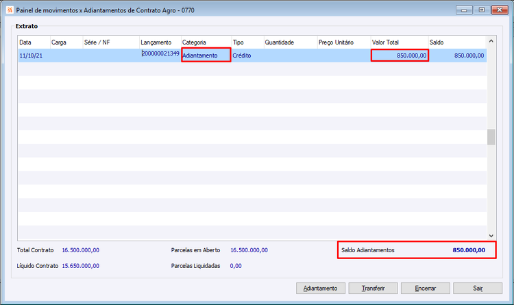Click the application icon in title bar

click(x=10, y=10)
